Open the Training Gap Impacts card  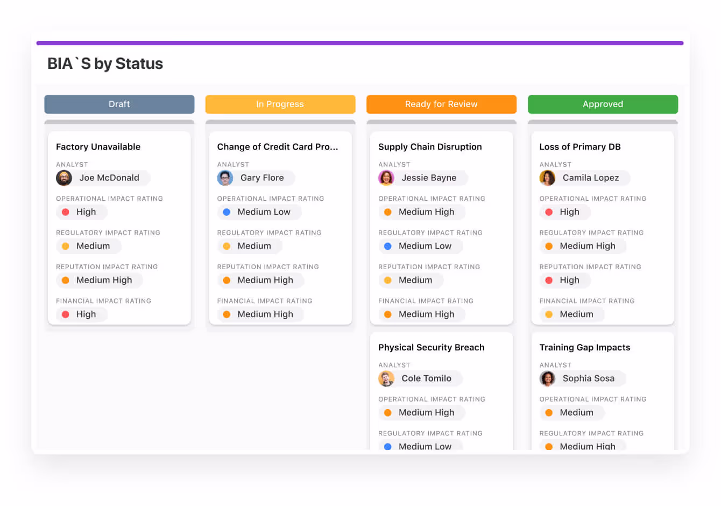584,347
